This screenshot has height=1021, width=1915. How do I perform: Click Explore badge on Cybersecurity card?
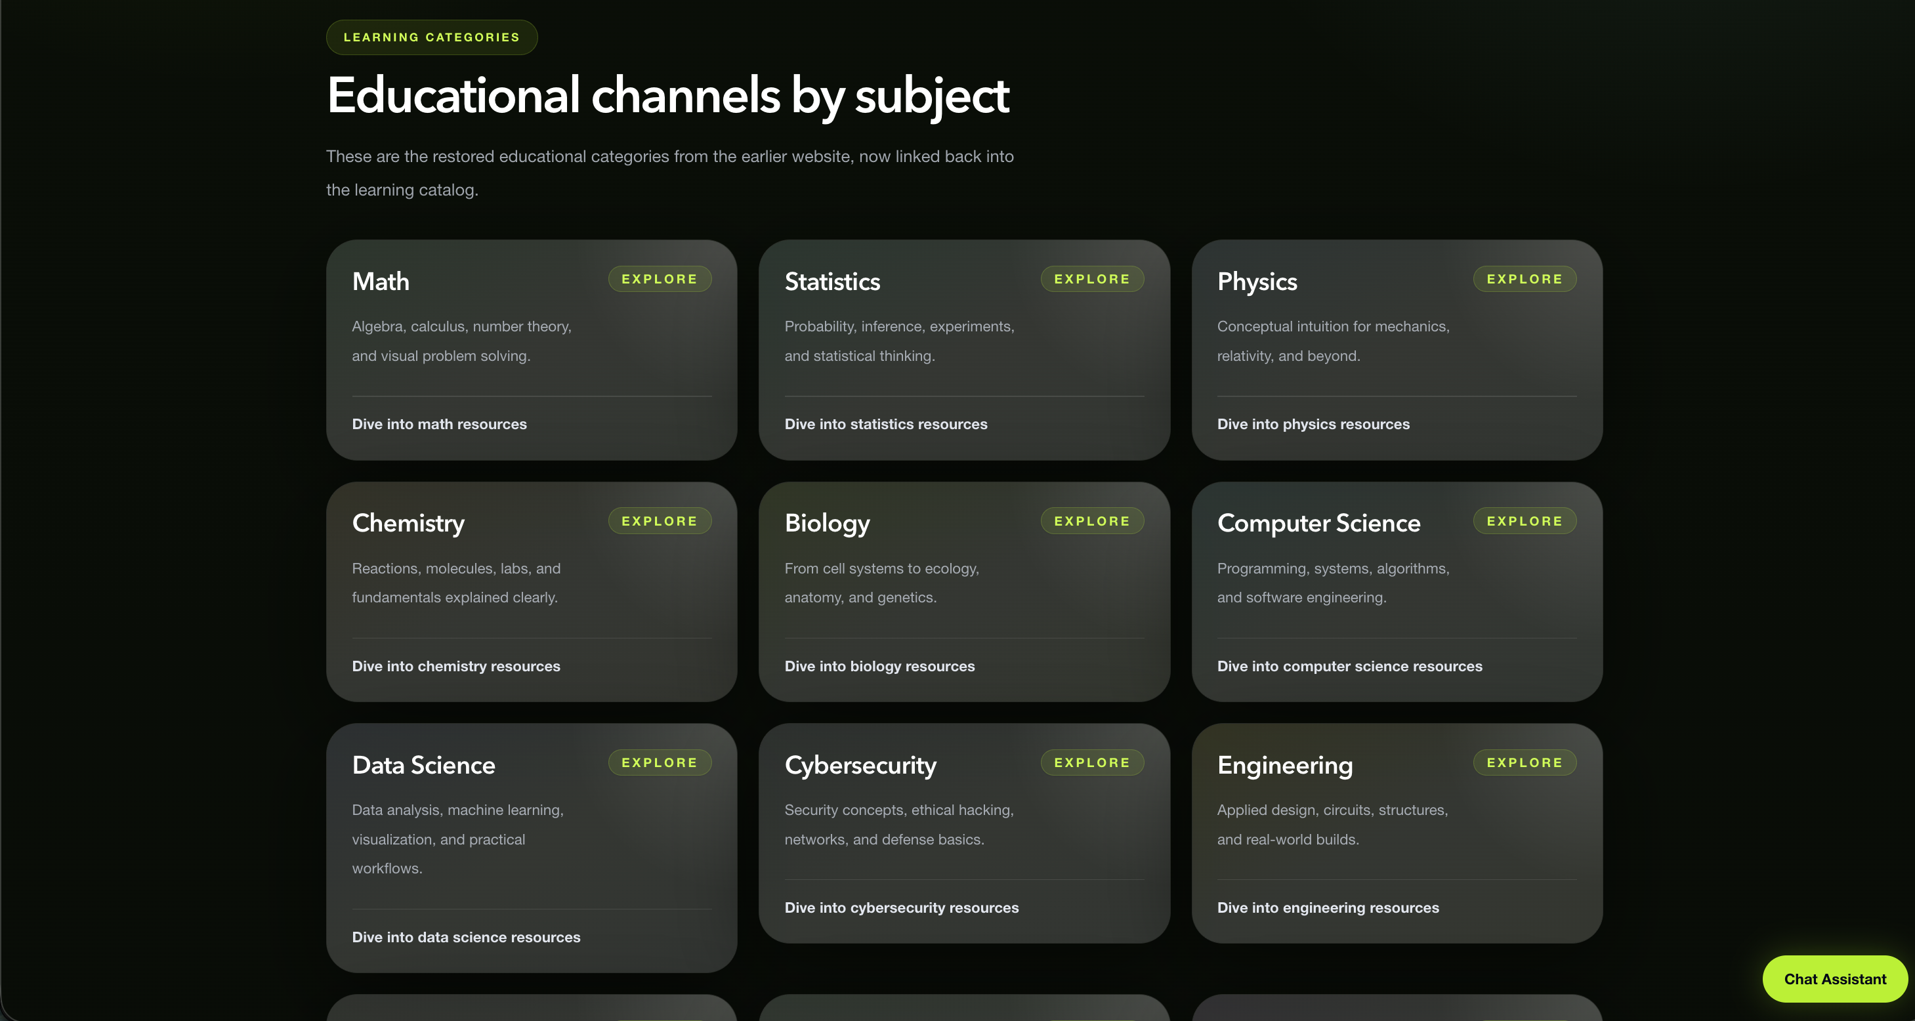point(1091,762)
